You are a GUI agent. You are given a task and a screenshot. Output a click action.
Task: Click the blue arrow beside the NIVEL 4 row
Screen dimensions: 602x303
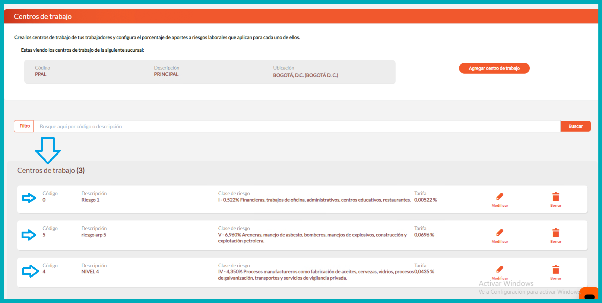[x=30, y=271]
